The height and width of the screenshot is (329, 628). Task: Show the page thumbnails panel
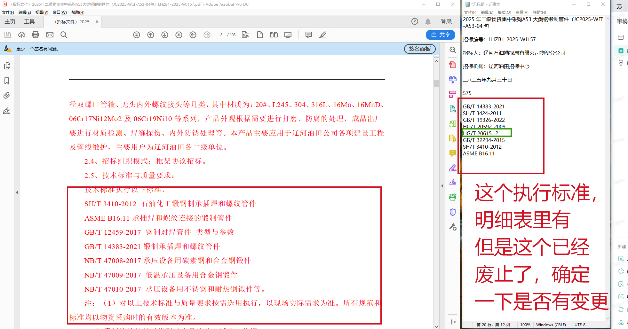[7, 66]
